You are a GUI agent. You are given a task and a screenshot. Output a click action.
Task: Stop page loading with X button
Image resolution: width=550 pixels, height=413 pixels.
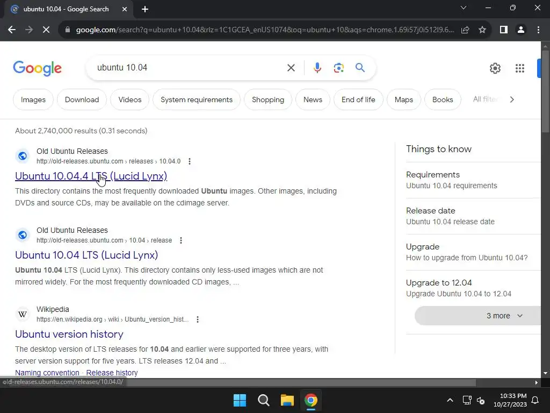click(46, 30)
